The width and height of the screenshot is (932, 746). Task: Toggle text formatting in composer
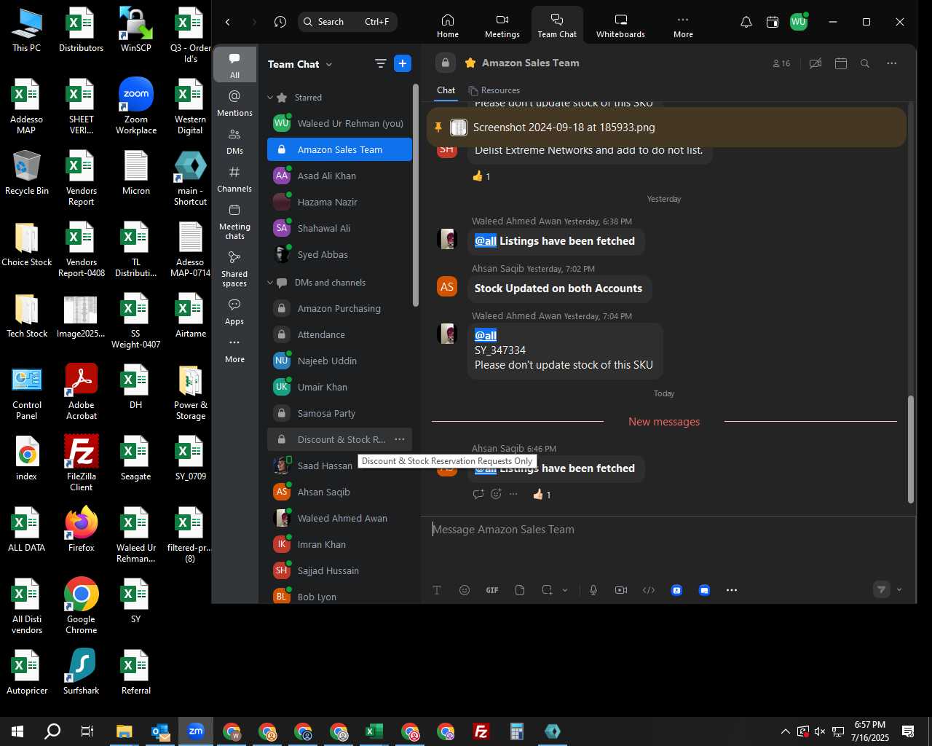(x=437, y=590)
